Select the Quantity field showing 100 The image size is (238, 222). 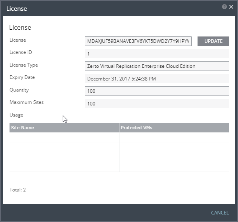[157, 91]
